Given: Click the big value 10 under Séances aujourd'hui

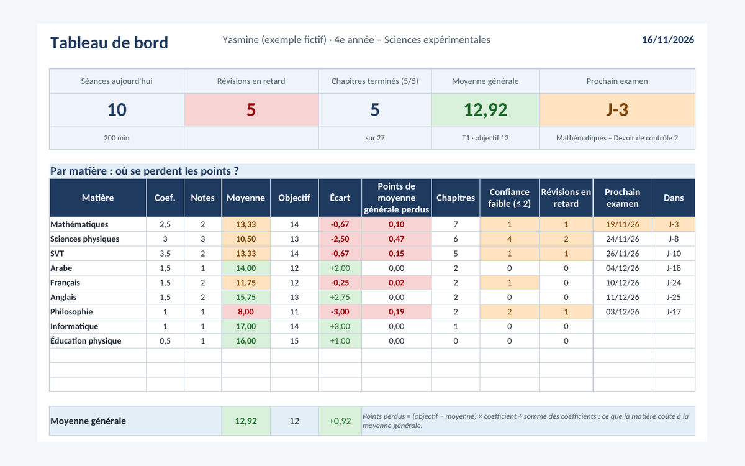Looking at the screenshot, I should click(x=117, y=110).
